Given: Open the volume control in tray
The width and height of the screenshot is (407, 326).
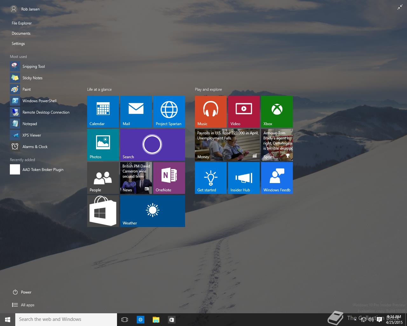Looking at the screenshot, I should coord(371,320).
